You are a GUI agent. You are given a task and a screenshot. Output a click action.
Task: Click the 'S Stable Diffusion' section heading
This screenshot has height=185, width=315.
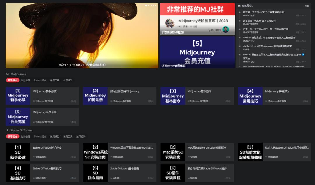tap(19, 130)
